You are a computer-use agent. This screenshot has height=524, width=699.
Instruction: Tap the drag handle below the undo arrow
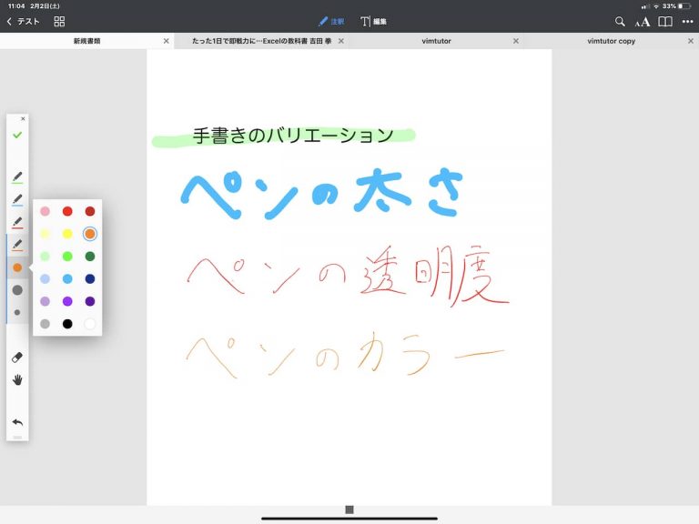[17, 438]
